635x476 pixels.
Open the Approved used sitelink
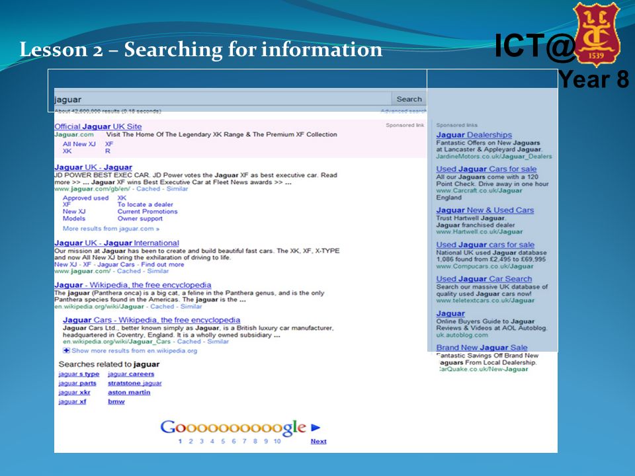tap(85, 198)
